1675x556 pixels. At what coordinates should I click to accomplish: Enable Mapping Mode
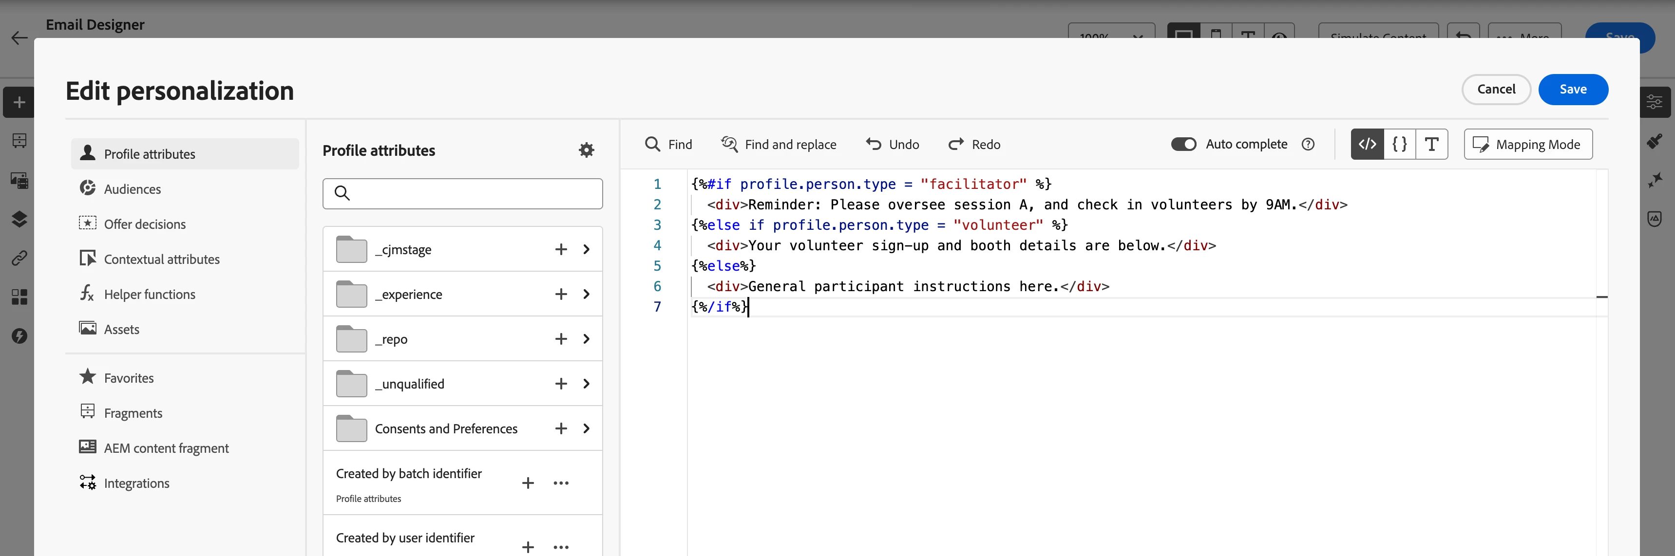tap(1527, 144)
